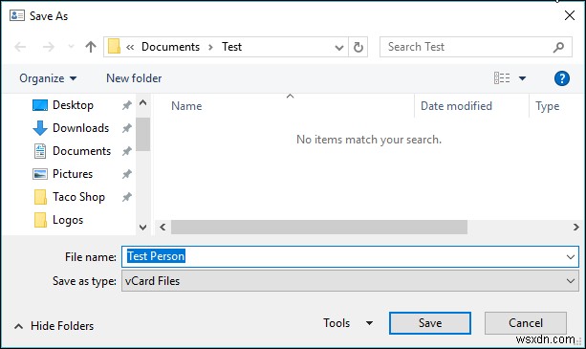586x349 pixels.
Task: Click the search magnifier icon
Action: tap(558, 47)
